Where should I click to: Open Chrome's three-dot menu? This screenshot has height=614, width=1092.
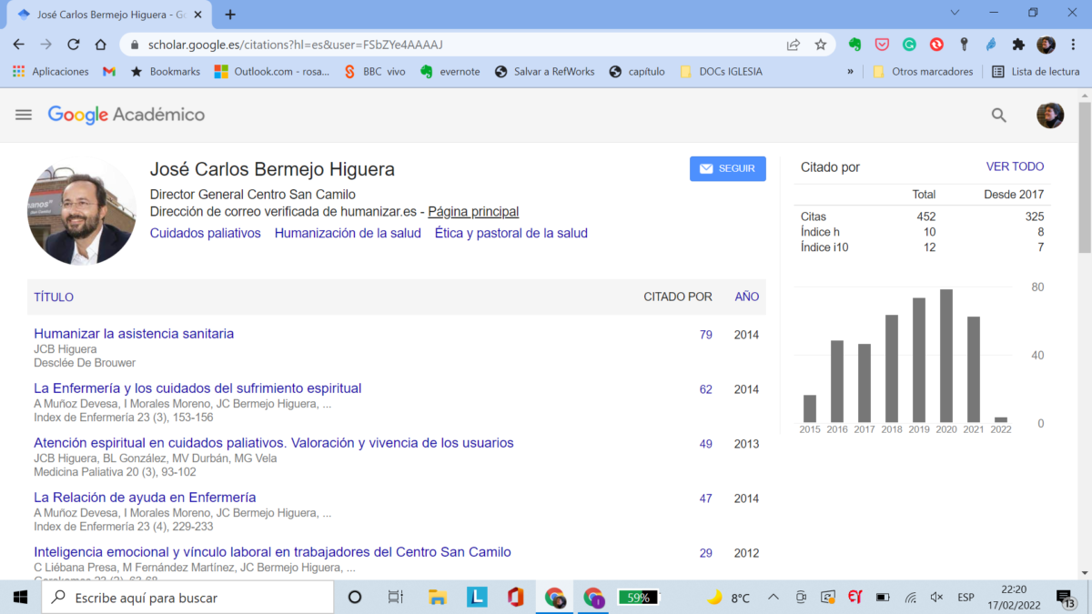pos(1071,44)
